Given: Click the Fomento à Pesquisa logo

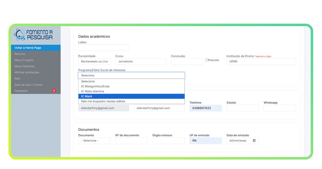Looking at the screenshot, I should click(33, 34).
